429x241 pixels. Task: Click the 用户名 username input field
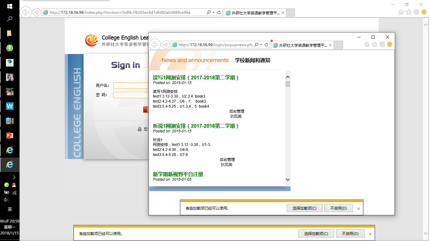pyautogui.click(x=131, y=86)
